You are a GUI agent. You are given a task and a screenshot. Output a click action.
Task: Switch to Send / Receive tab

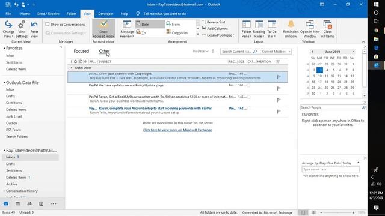click(48, 14)
